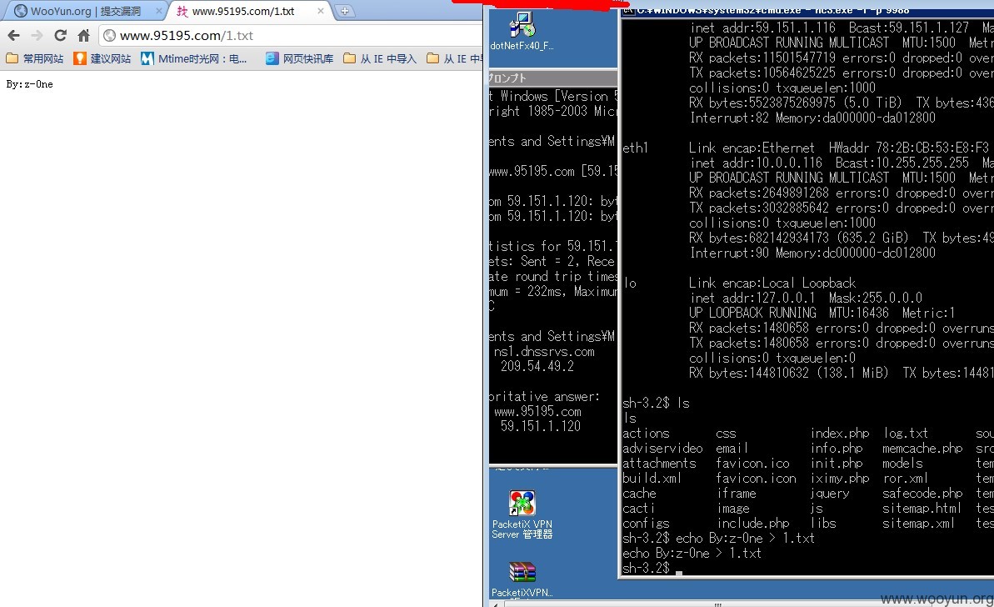Open the 网页快讯库 bookmark
The height and width of the screenshot is (607, 994).
coord(299,58)
